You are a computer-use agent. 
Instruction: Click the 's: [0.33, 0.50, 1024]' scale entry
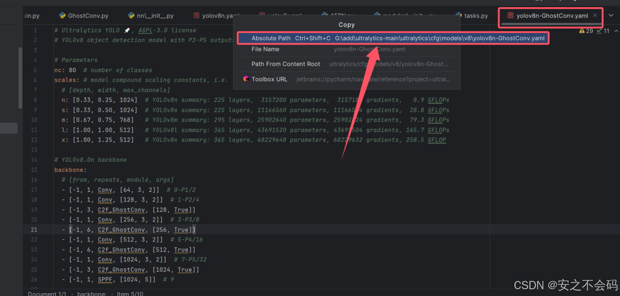pos(99,110)
